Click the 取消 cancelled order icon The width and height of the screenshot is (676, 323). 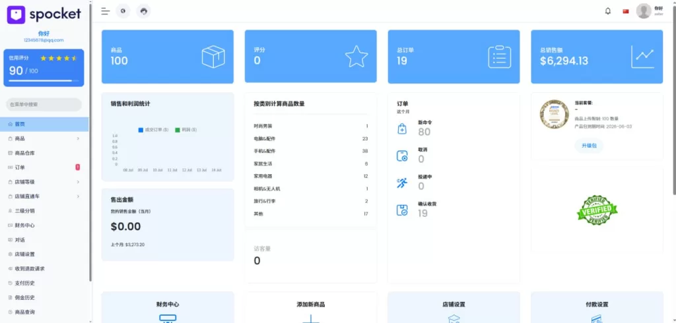click(402, 156)
